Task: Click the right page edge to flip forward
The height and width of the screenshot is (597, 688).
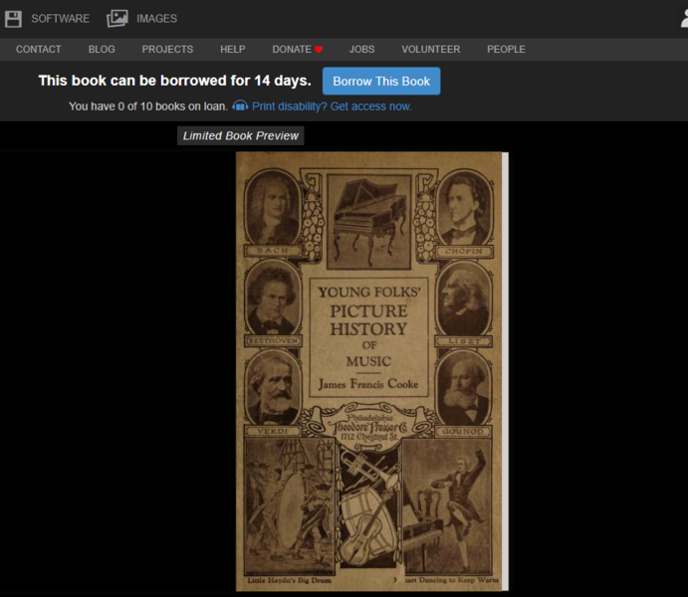Action: pyautogui.click(x=505, y=371)
